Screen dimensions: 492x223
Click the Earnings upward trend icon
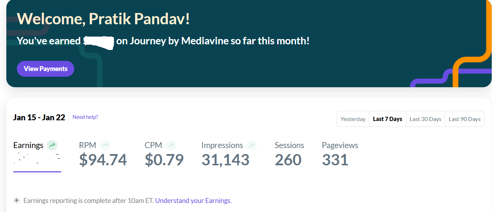pos(52,145)
